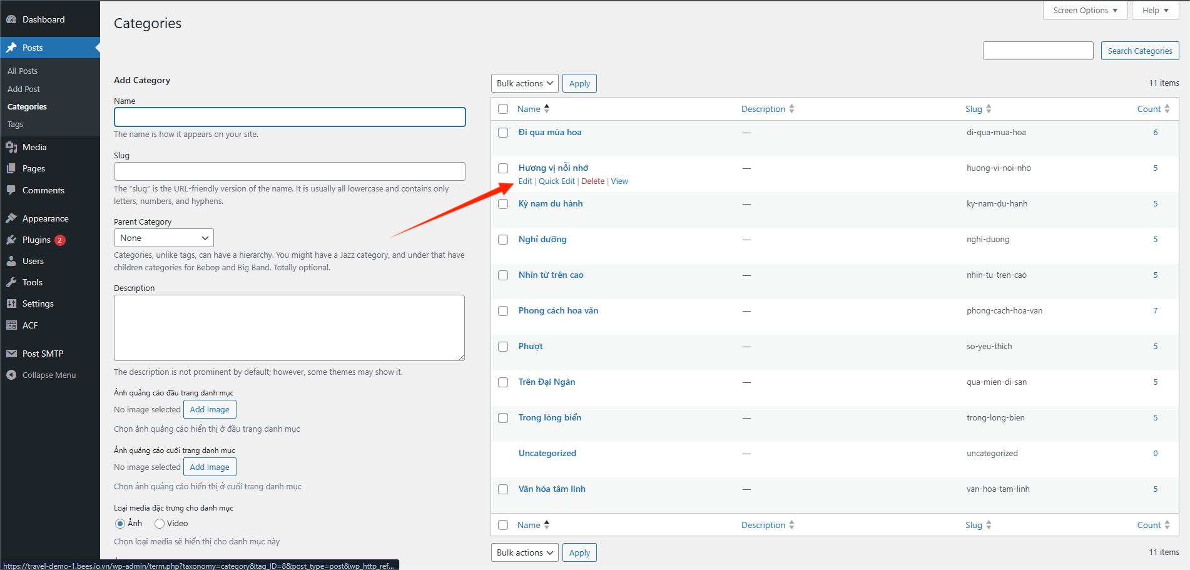Sort the table by Count column header

pos(1149,109)
